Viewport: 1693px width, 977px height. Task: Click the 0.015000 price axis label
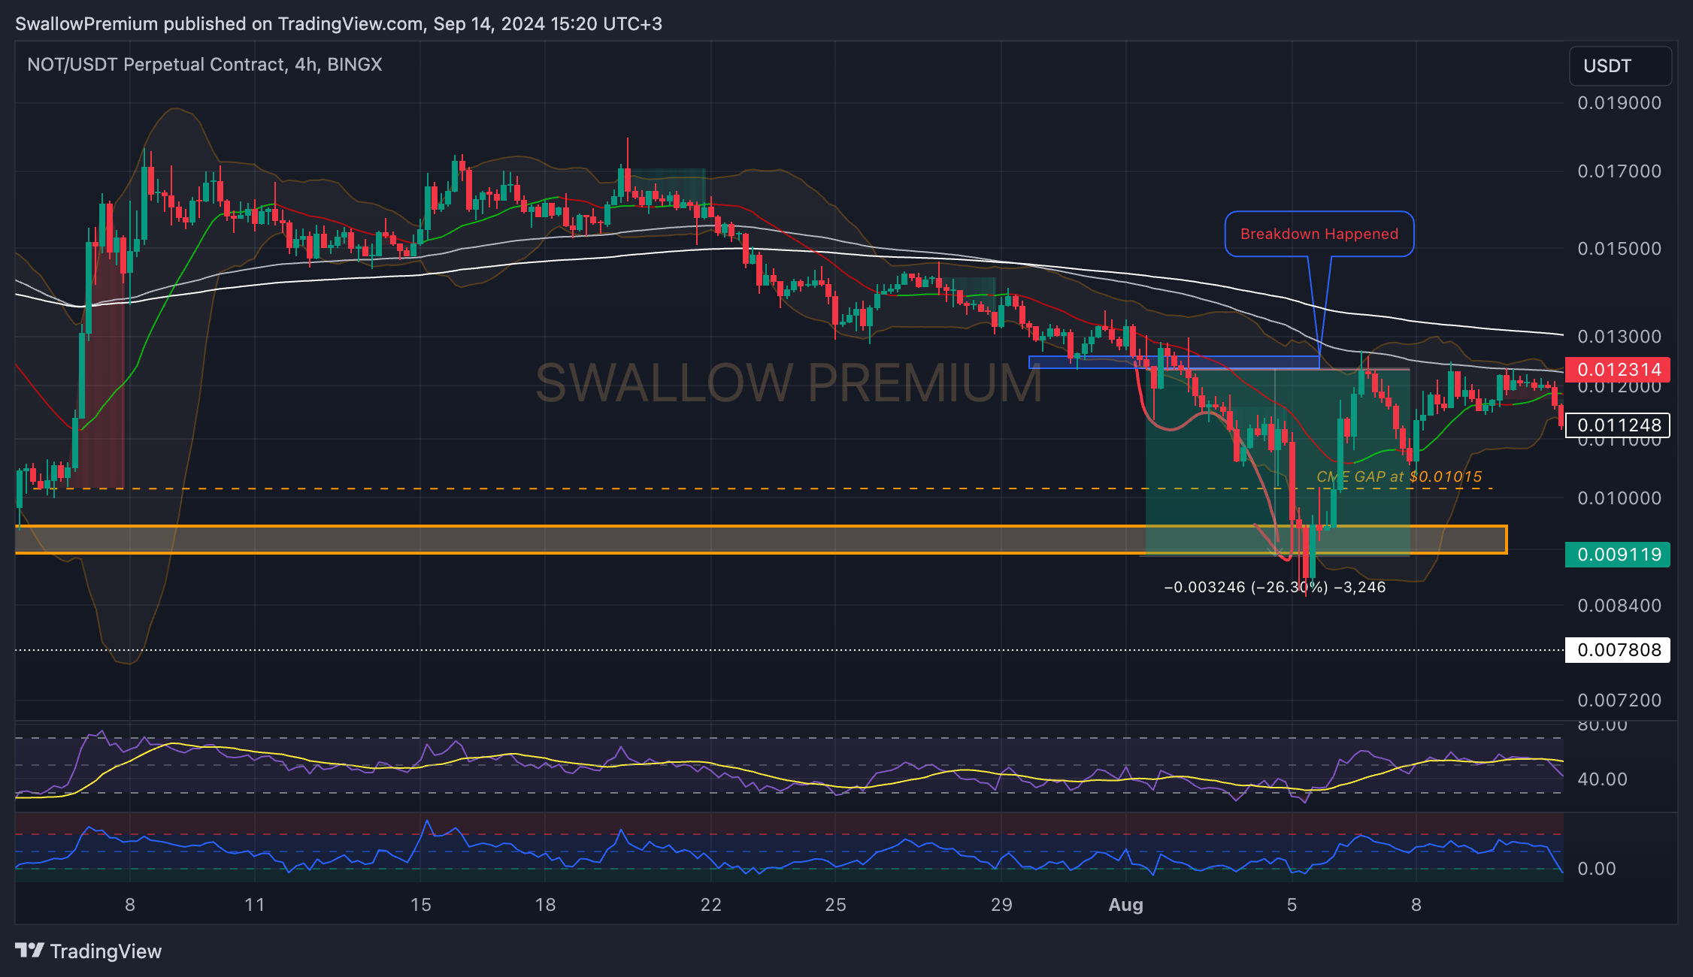1619,249
